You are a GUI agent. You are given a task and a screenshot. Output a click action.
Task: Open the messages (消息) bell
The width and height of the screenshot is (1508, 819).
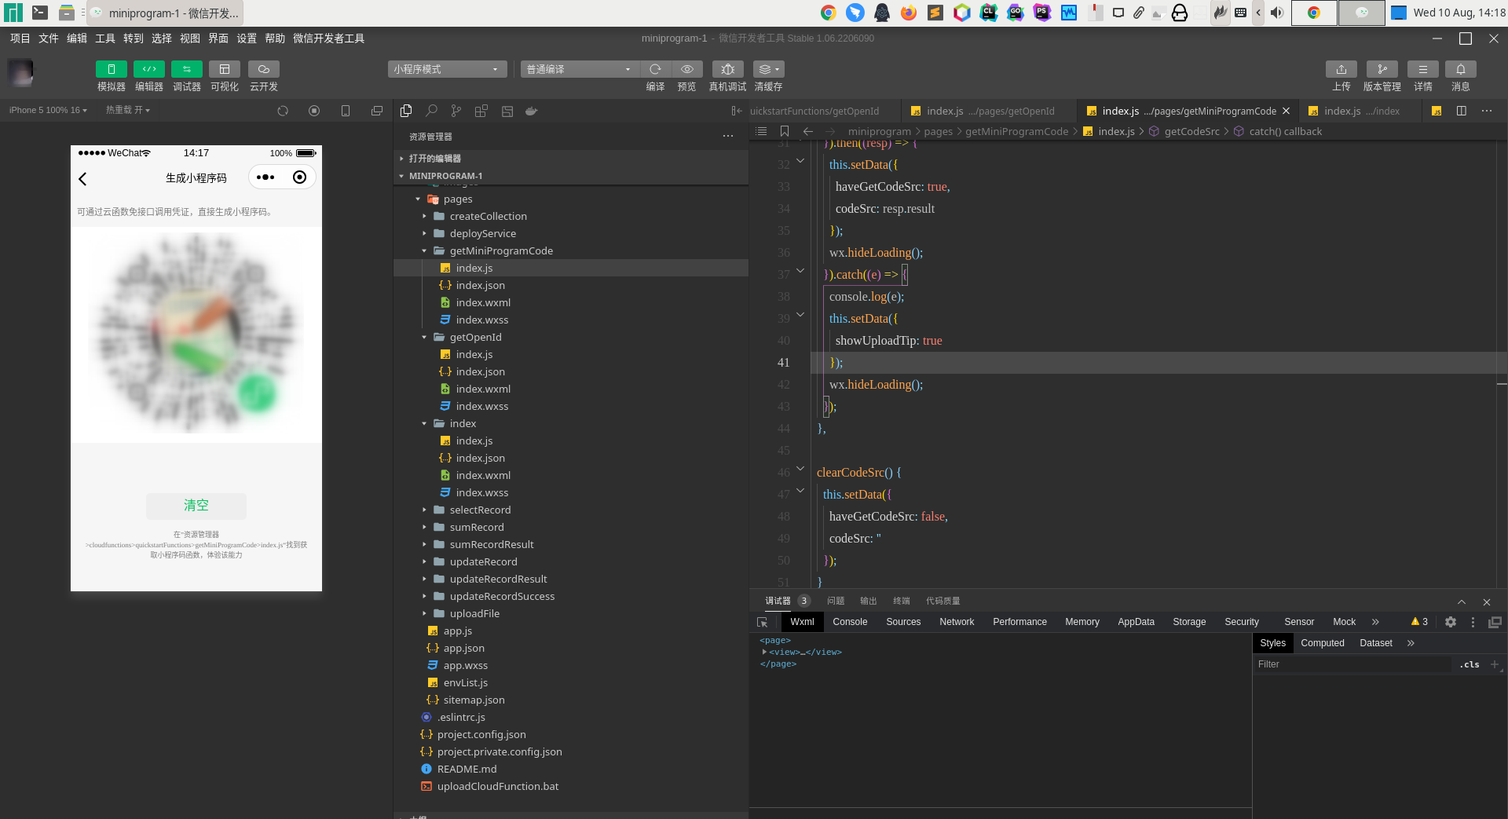(1461, 69)
